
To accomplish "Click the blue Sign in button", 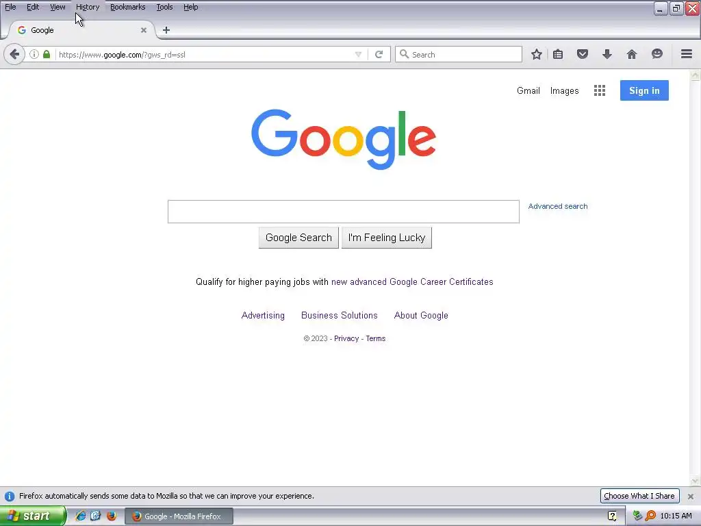I will click(644, 90).
